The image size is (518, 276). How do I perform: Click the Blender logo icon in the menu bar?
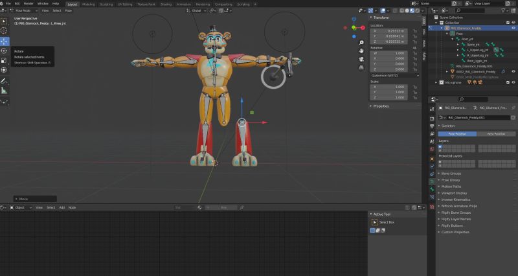(x=3, y=3)
